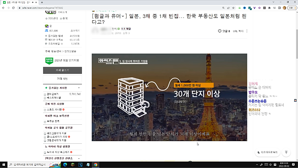Image resolution: width=298 pixels, height=168 pixels.
Task: Click the taskbar clock and date
Action: (x=284, y=165)
